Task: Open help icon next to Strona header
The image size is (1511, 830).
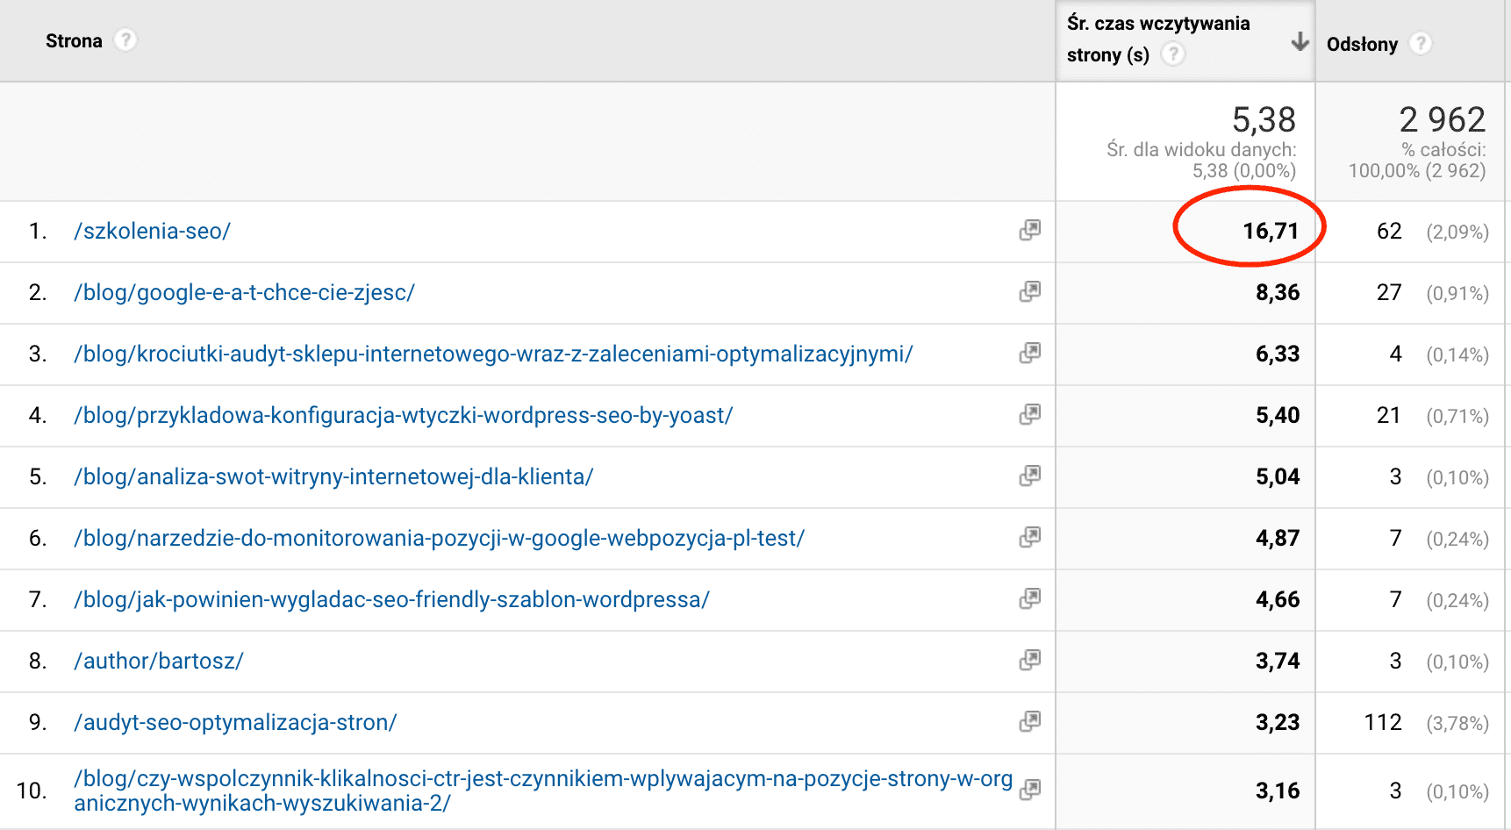Action: pos(125,40)
